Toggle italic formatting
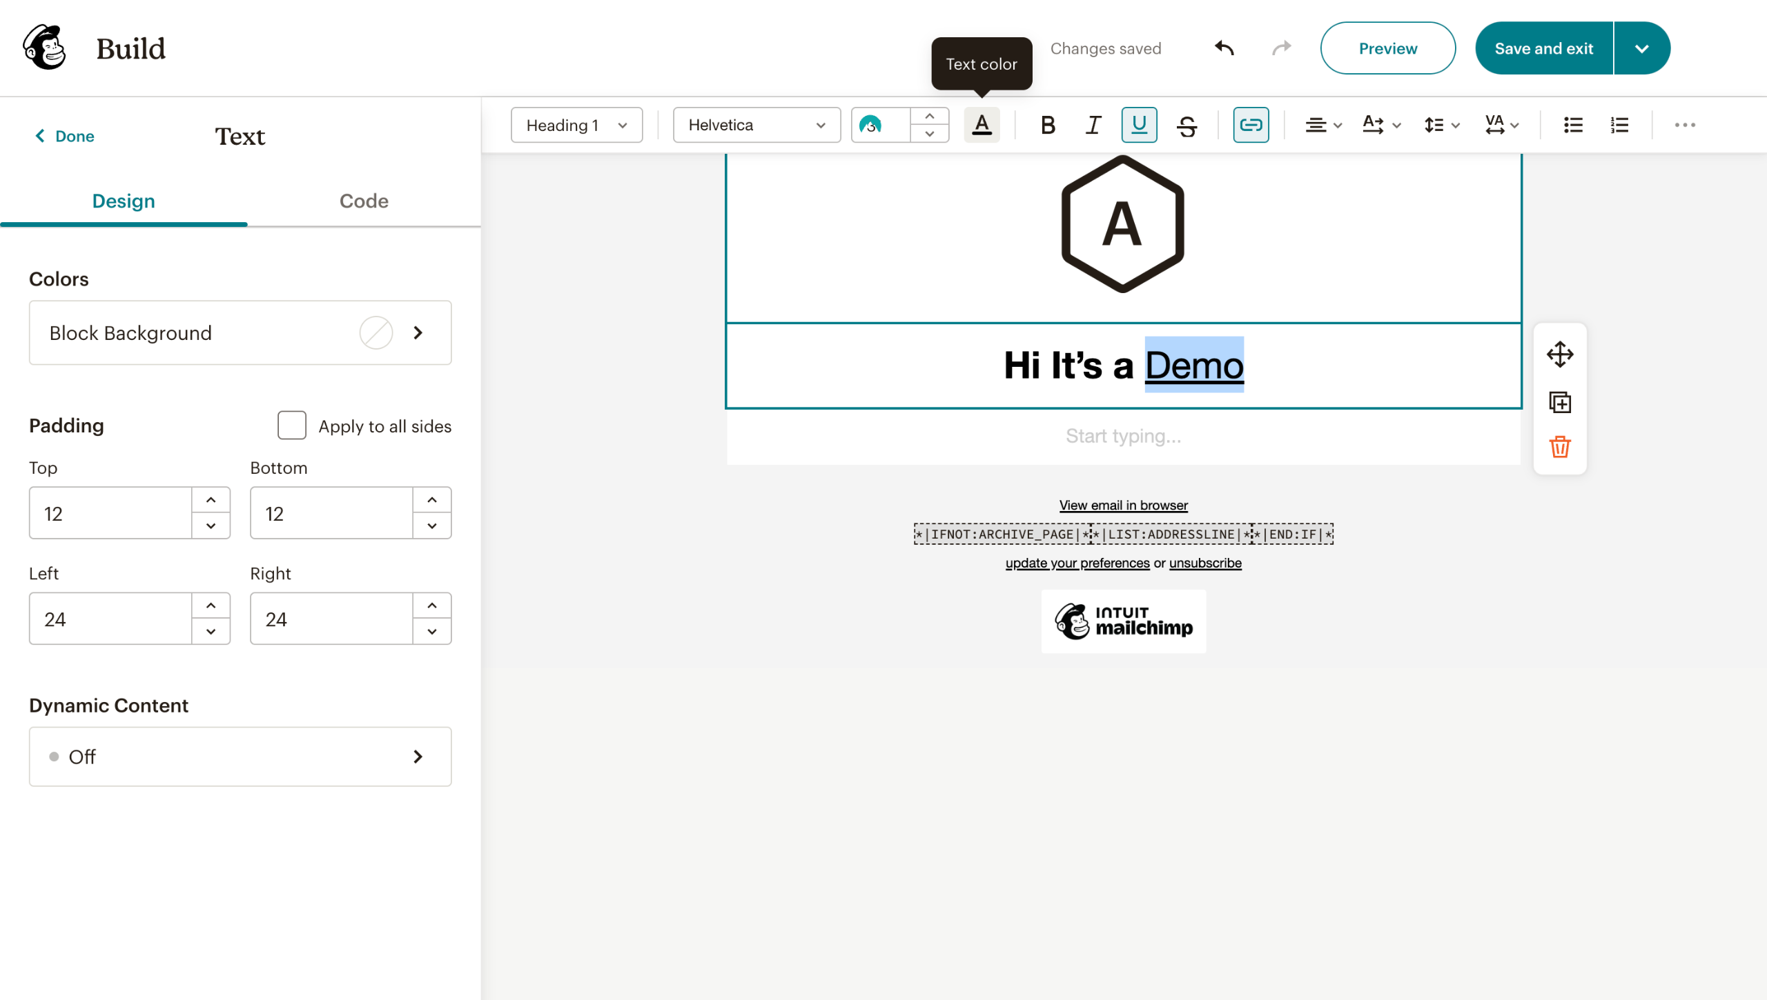The width and height of the screenshot is (1767, 1000). point(1093,125)
